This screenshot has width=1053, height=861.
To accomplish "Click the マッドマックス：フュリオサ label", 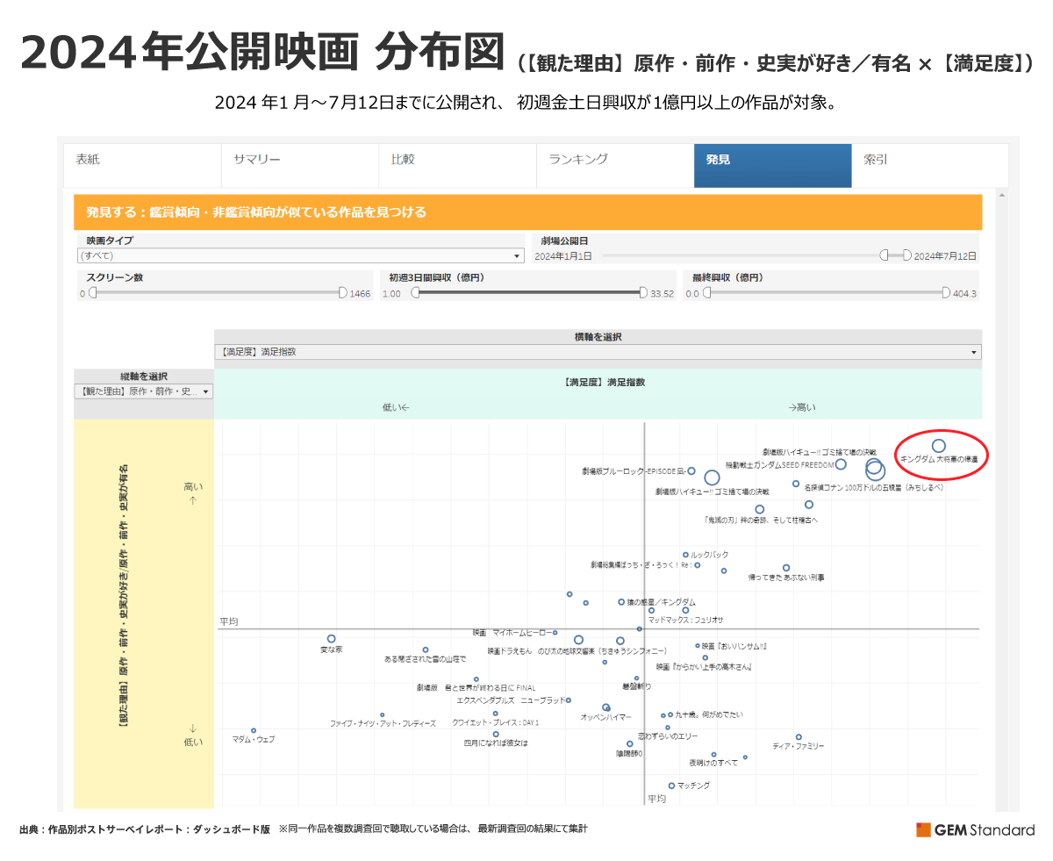I will (684, 620).
